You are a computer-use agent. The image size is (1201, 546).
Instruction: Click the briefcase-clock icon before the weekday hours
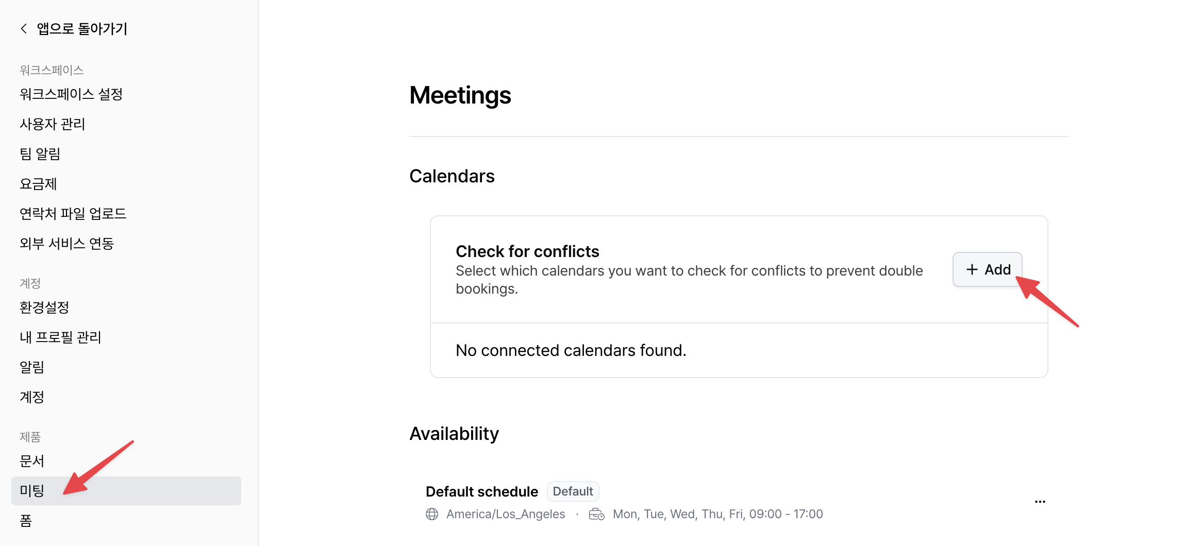click(596, 514)
